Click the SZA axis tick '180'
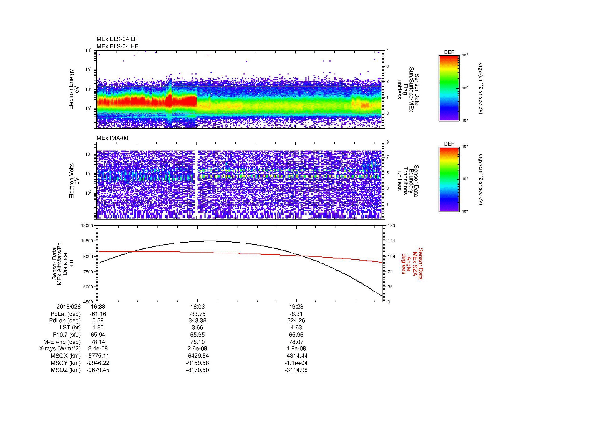This screenshot has width=607, height=429. [x=391, y=226]
